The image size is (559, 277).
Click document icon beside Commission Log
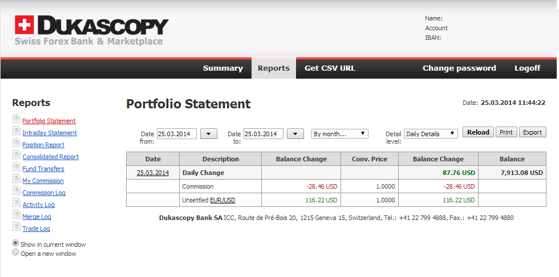pos(17,190)
